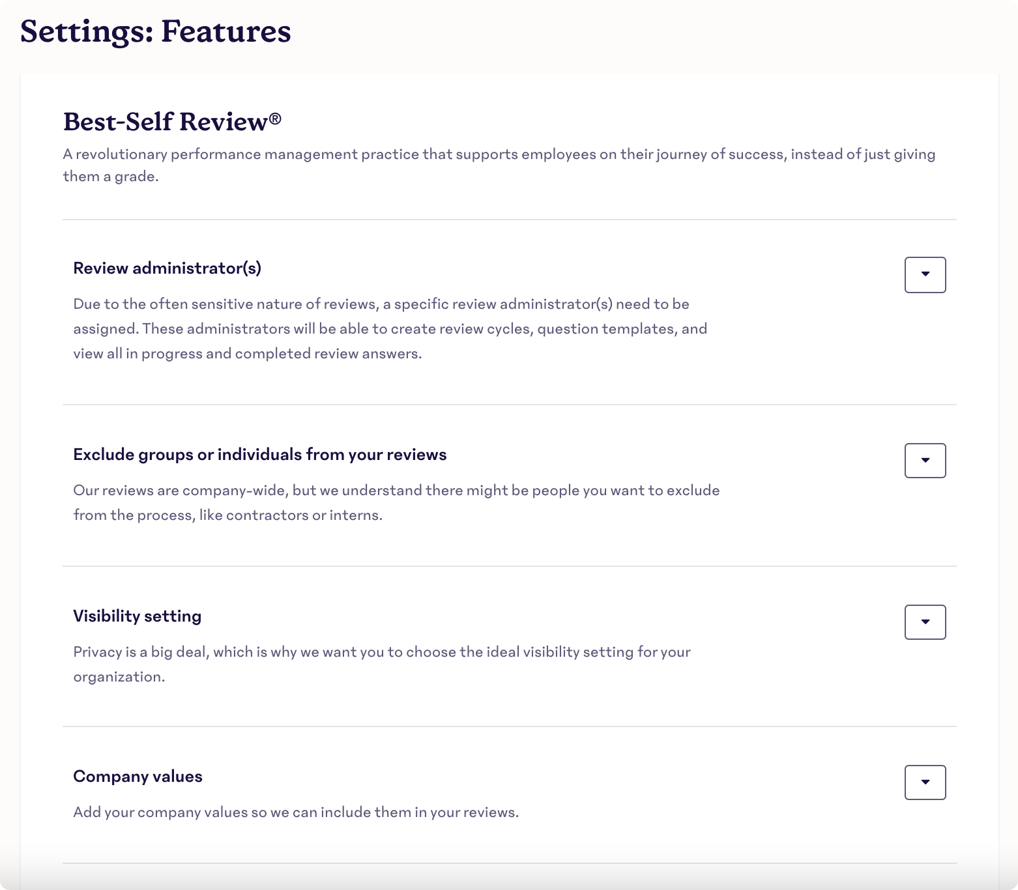The image size is (1018, 890).
Task: Expand the Company values section
Action: point(925,782)
